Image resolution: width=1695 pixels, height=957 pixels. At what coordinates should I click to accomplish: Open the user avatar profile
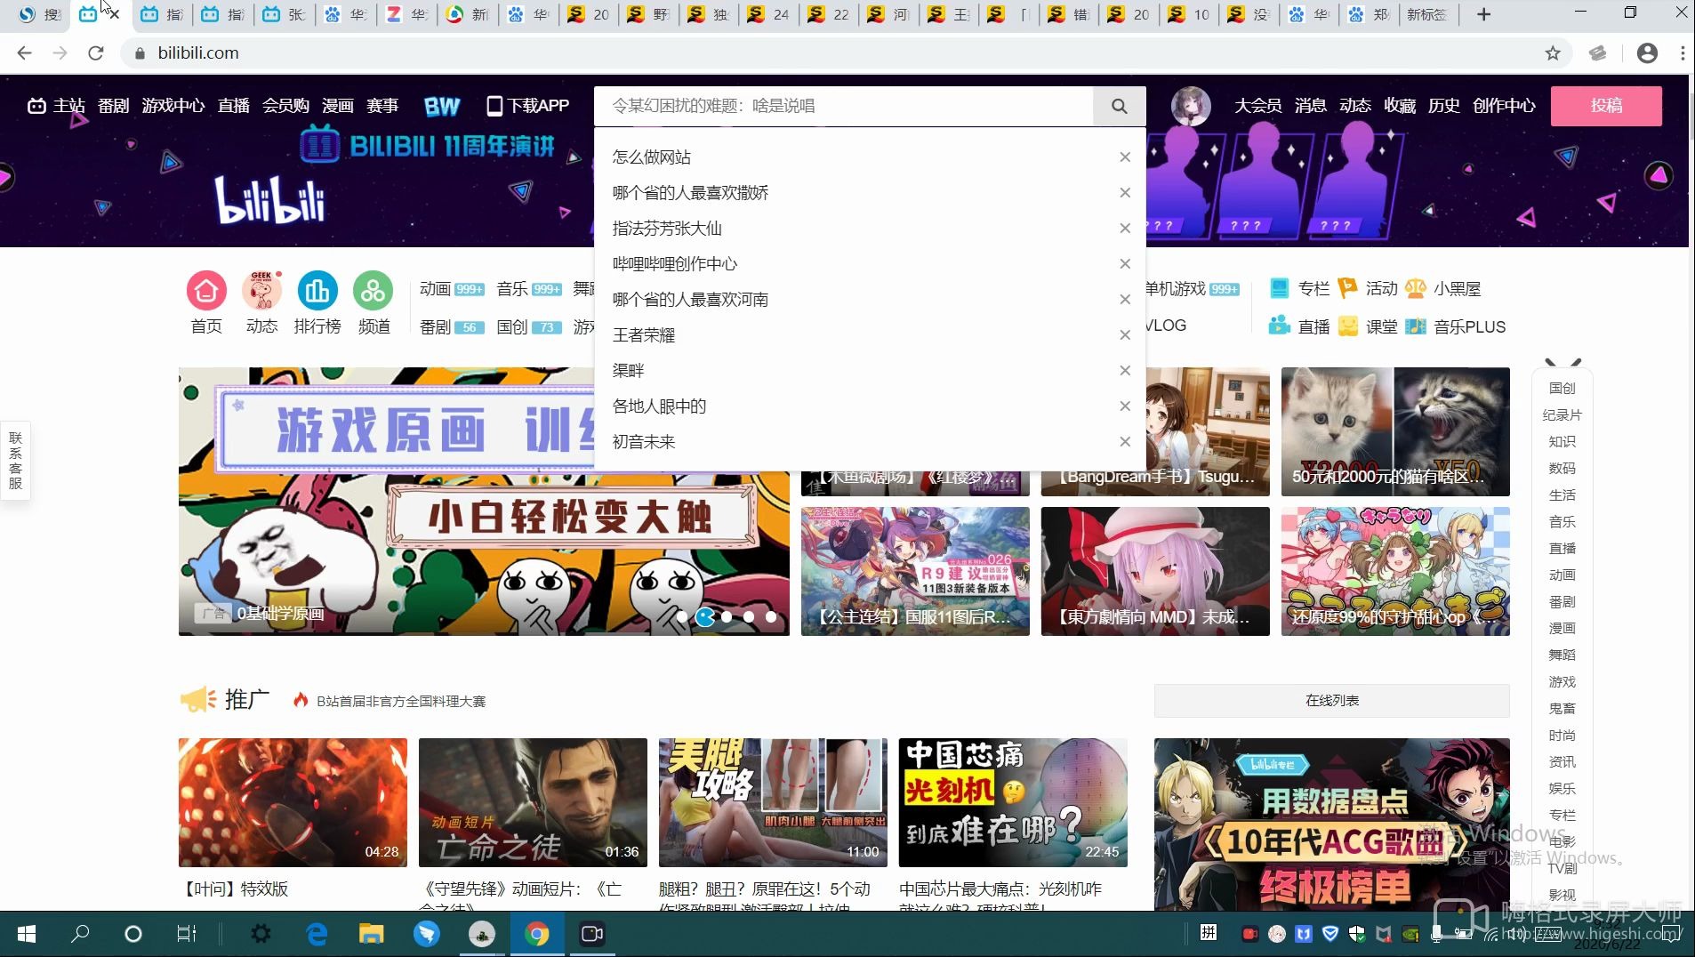(x=1190, y=106)
